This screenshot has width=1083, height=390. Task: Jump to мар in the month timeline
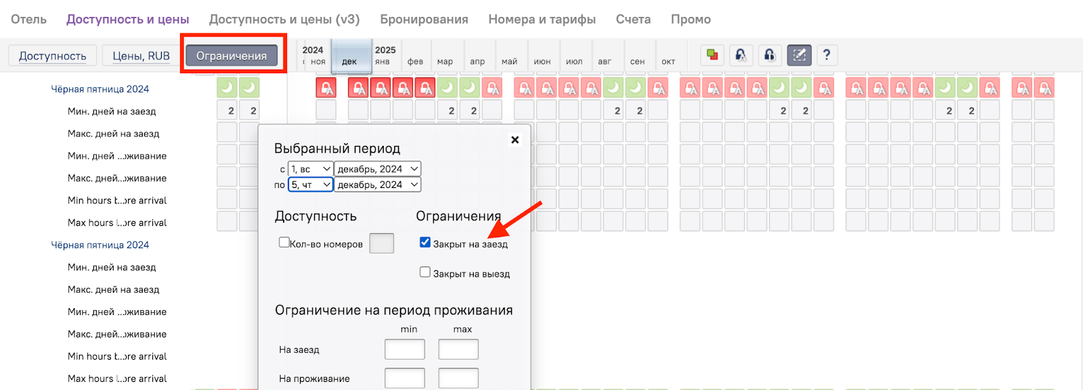point(445,61)
